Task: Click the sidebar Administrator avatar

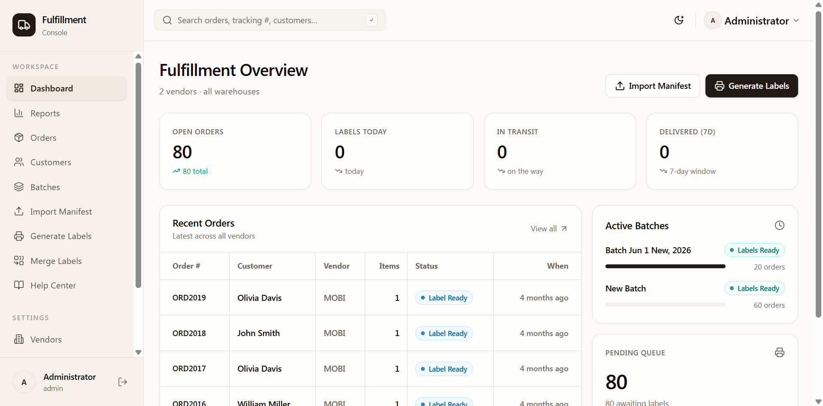Action: (x=24, y=382)
